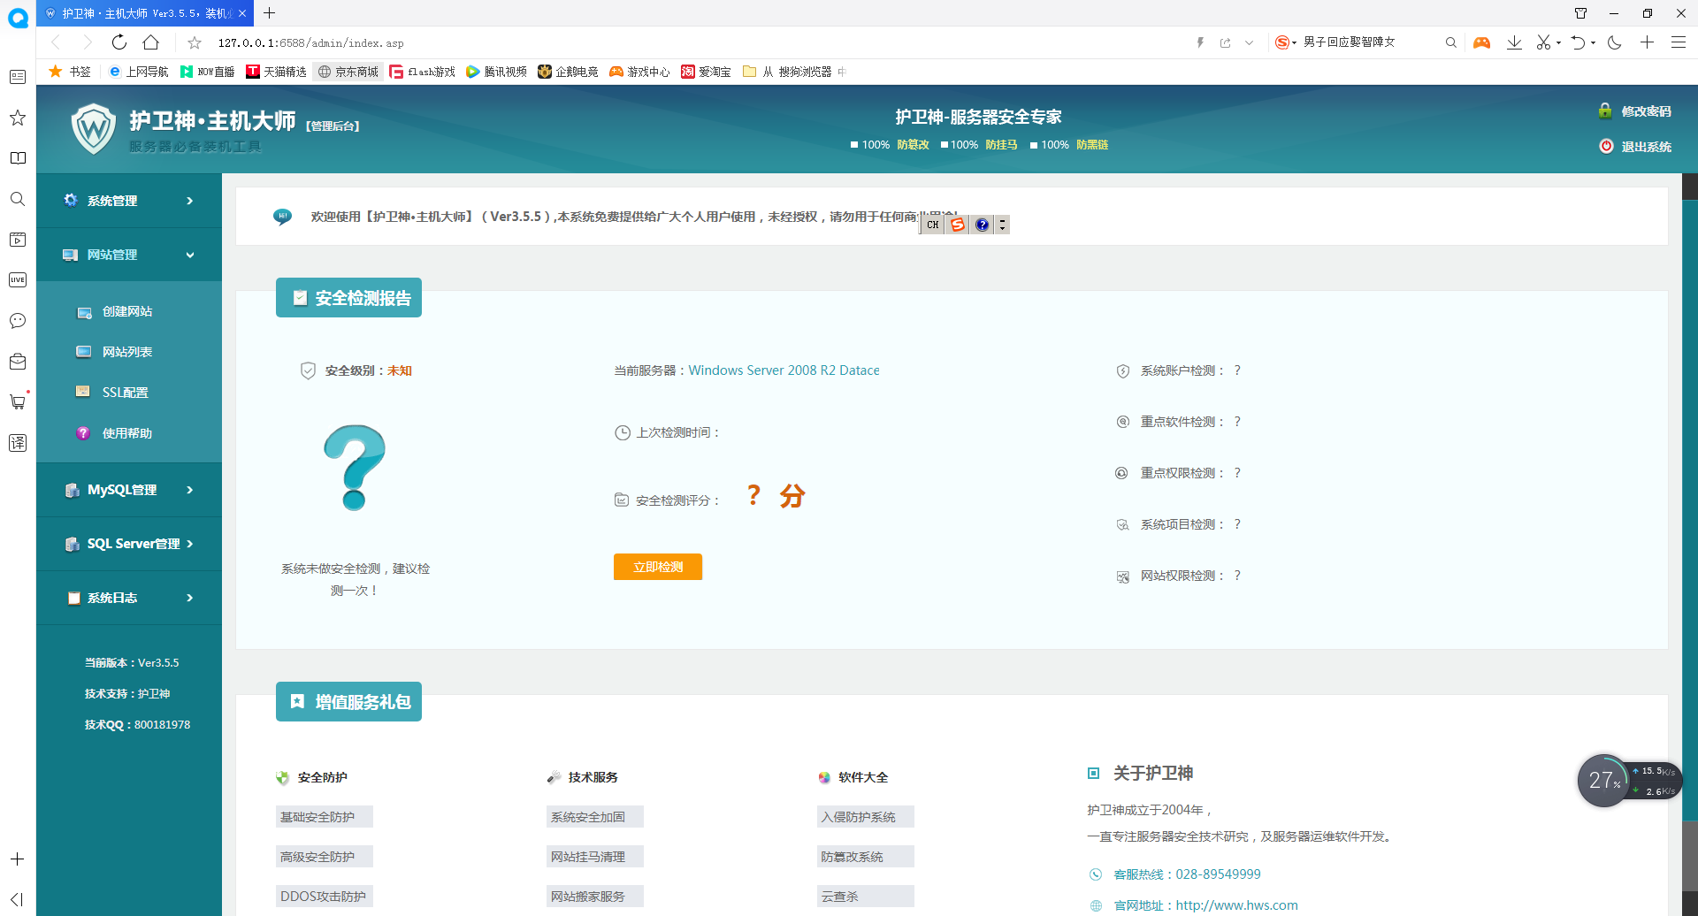
Task: Click the game center controller icon
Action: click(1482, 42)
